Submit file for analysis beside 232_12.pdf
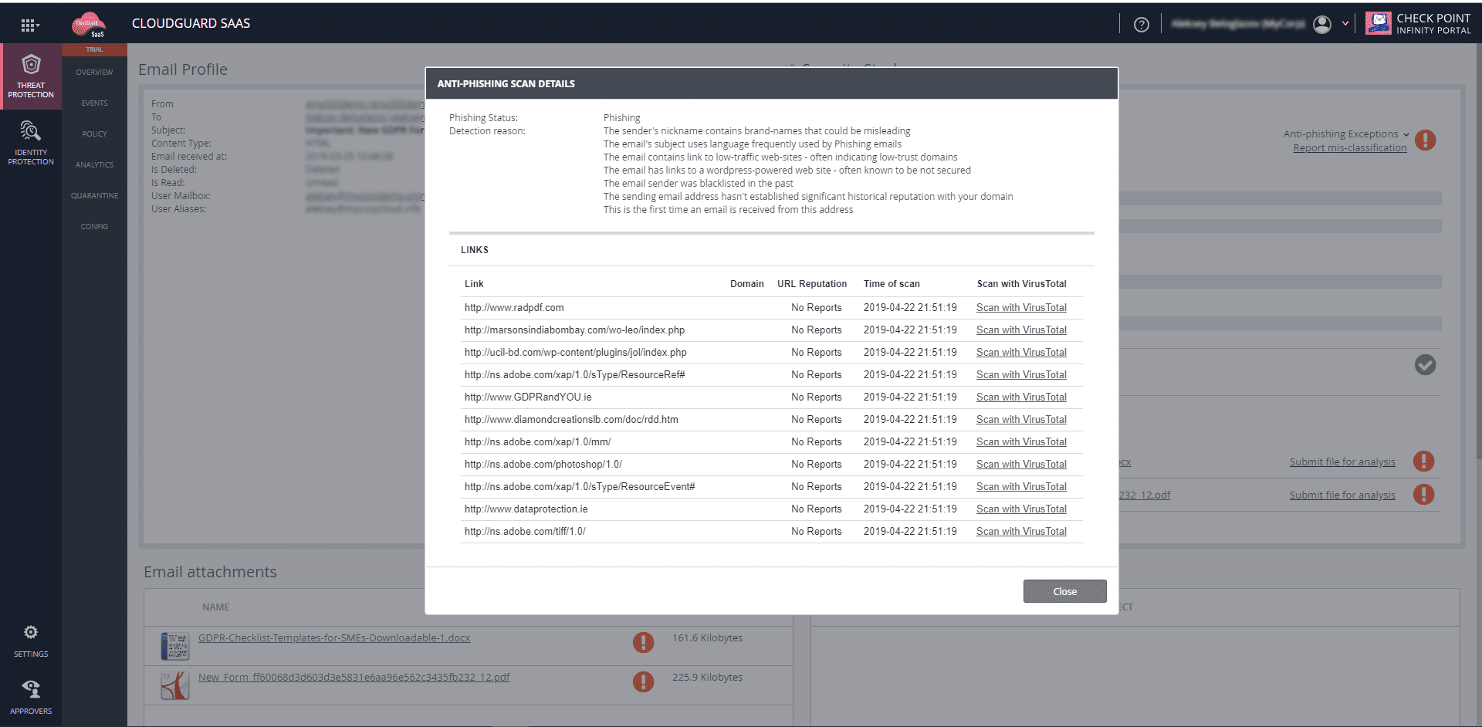Image resolution: width=1482 pixels, height=727 pixels. pyautogui.click(x=1342, y=495)
